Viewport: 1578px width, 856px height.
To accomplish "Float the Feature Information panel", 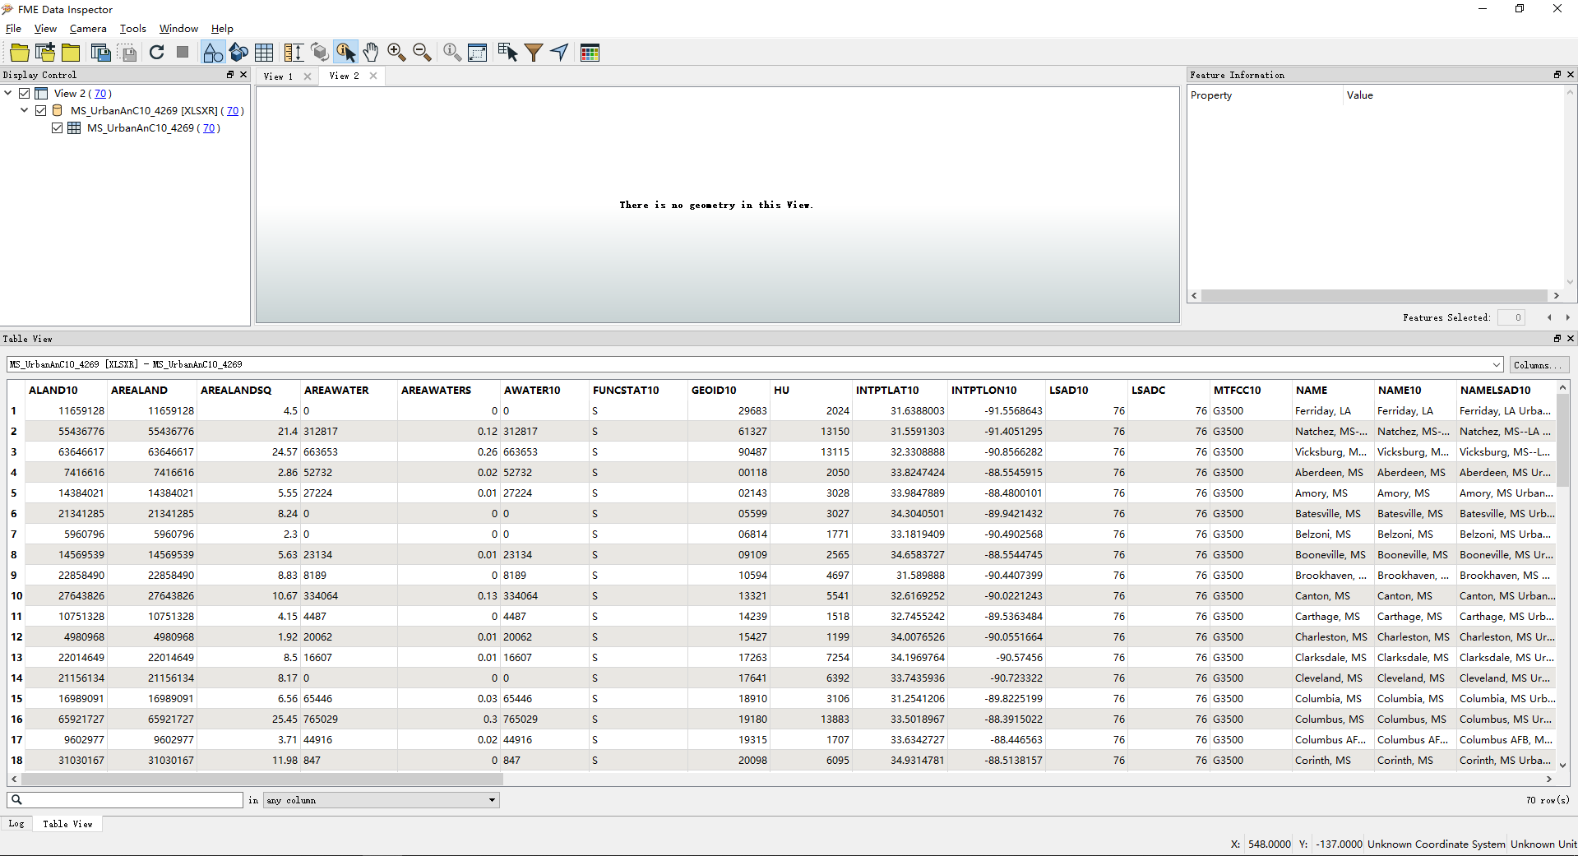I will click(x=1557, y=74).
